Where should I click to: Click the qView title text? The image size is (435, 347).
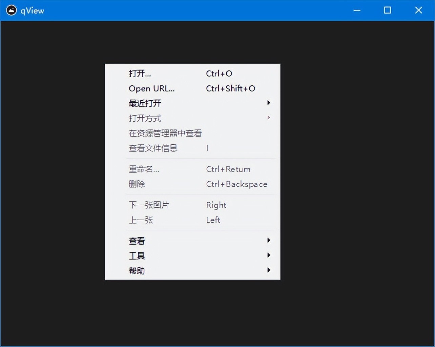point(32,11)
